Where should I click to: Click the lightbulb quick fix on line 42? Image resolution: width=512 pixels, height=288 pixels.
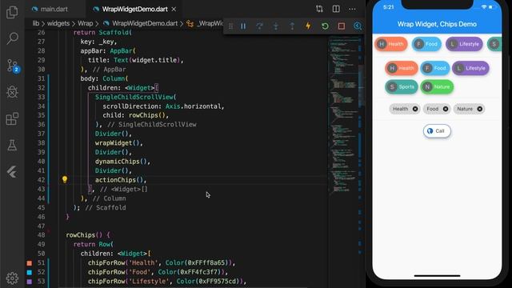(x=65, y=179)
